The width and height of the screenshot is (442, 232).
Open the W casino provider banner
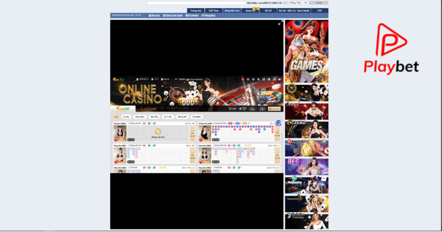(307, 92)
